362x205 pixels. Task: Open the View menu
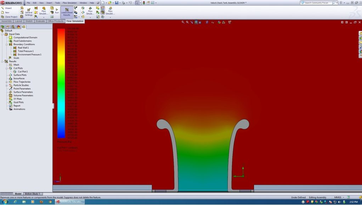41,3
